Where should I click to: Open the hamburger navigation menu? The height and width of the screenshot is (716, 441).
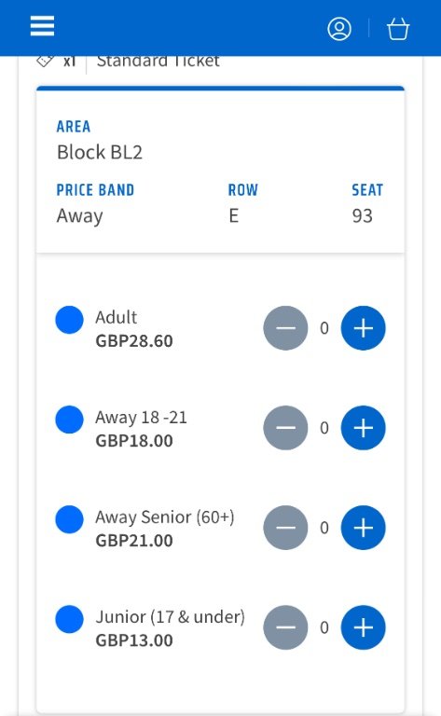click(42, 26)
